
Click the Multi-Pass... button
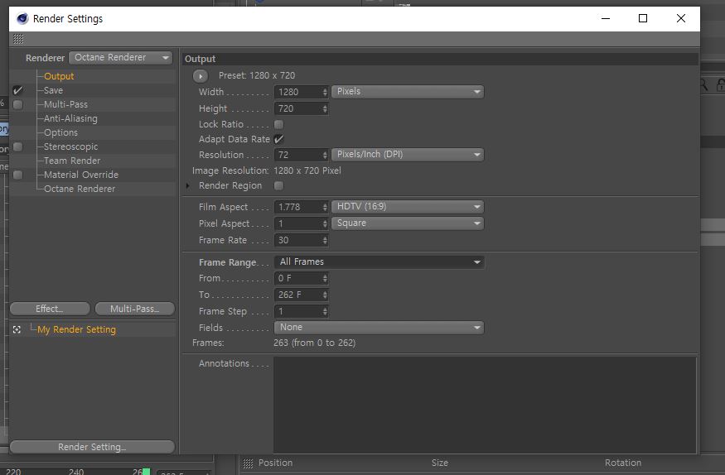pos(134,309)
